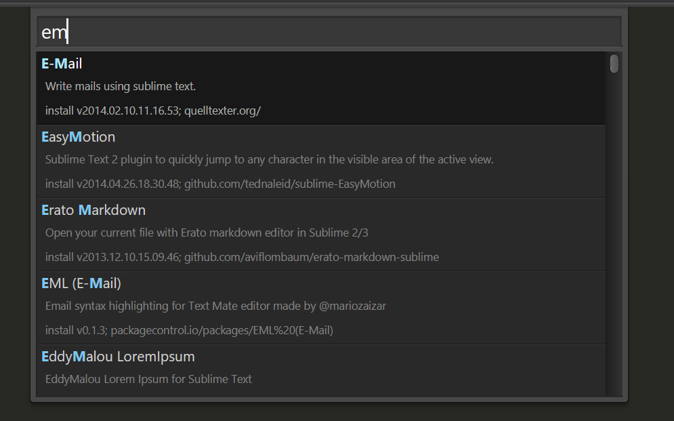674x421 pixels.
Task: Click the tednaleid/sublime-EasyMotion install line
Action: [x=220, y=184]
